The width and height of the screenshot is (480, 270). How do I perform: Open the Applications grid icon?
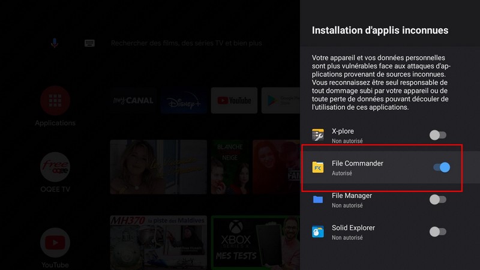tap(55, 101)
